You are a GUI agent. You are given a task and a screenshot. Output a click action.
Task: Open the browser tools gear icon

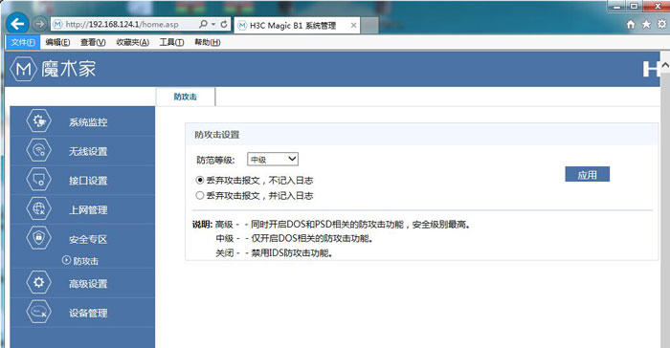pyautogui.click(x=661, y=24)
